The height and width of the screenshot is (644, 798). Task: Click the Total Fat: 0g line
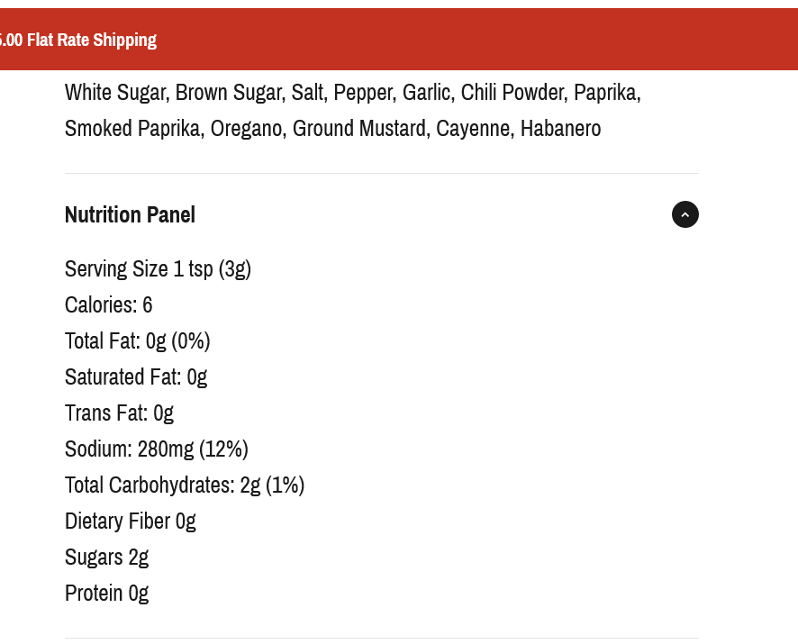pos(137,340)
